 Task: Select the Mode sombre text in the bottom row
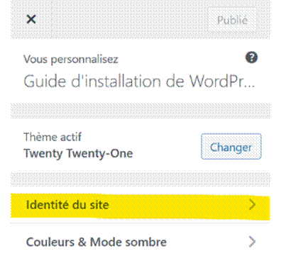pyautogui.click(x=128, y=242)
